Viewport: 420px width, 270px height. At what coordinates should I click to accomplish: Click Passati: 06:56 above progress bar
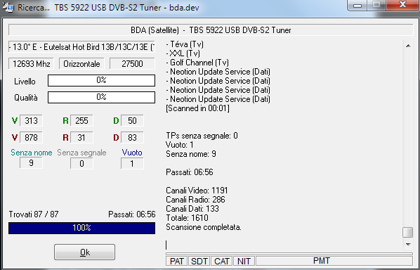point(132,214)
